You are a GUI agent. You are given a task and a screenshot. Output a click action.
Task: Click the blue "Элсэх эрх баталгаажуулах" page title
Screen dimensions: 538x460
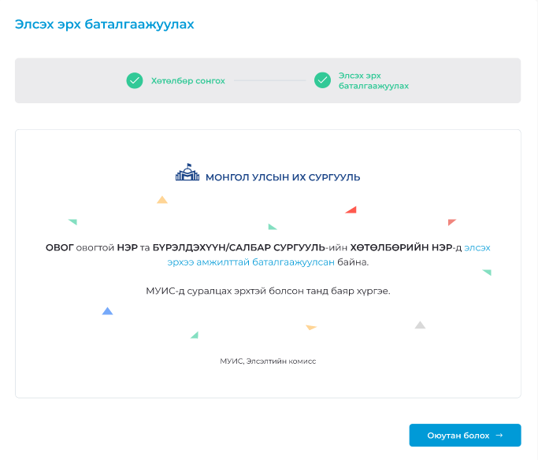coord(104,24)
